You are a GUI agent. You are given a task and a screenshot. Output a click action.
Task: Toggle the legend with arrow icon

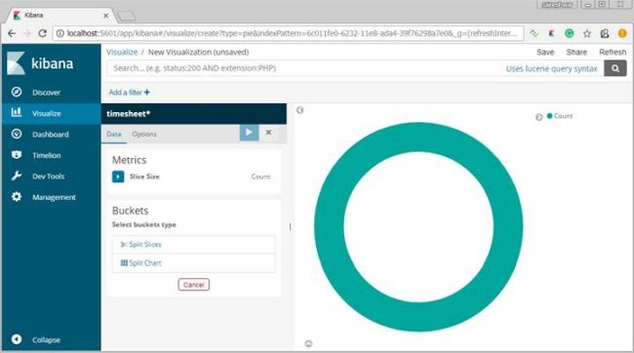pyautogui.click(x=539, y=117)
